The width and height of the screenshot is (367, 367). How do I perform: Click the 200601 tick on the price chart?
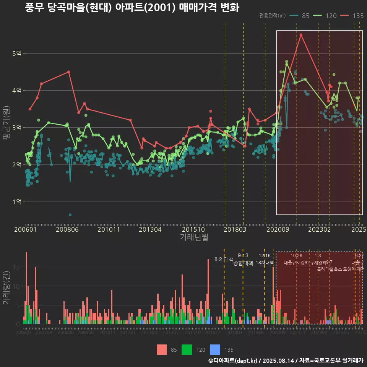[25, 229]
